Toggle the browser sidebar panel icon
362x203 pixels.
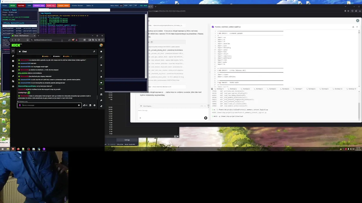[90, 40]
